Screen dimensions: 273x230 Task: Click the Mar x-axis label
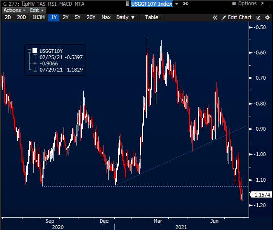[158, 221]
